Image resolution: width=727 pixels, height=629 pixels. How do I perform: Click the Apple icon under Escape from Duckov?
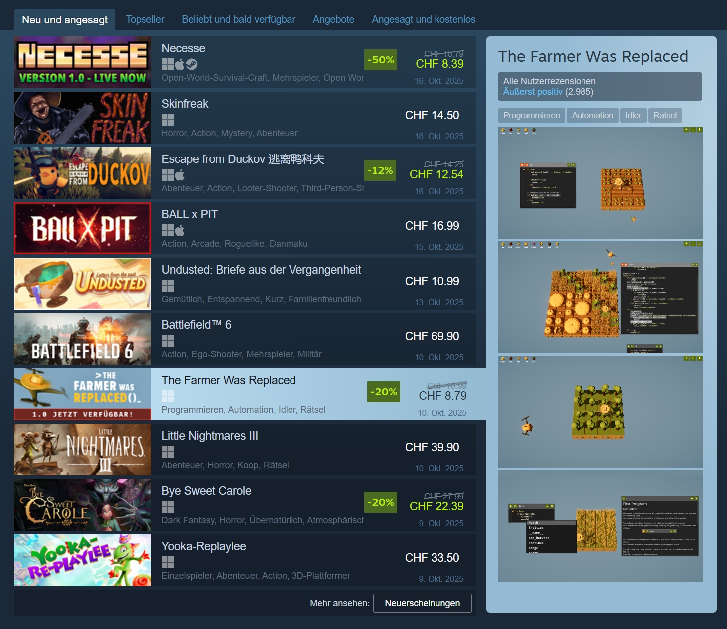(x=180, y=175)
